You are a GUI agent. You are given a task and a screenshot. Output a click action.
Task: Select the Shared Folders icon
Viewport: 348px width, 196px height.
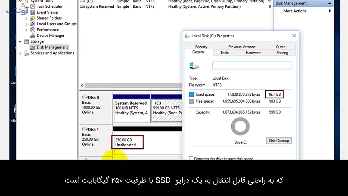click(32, 18)
